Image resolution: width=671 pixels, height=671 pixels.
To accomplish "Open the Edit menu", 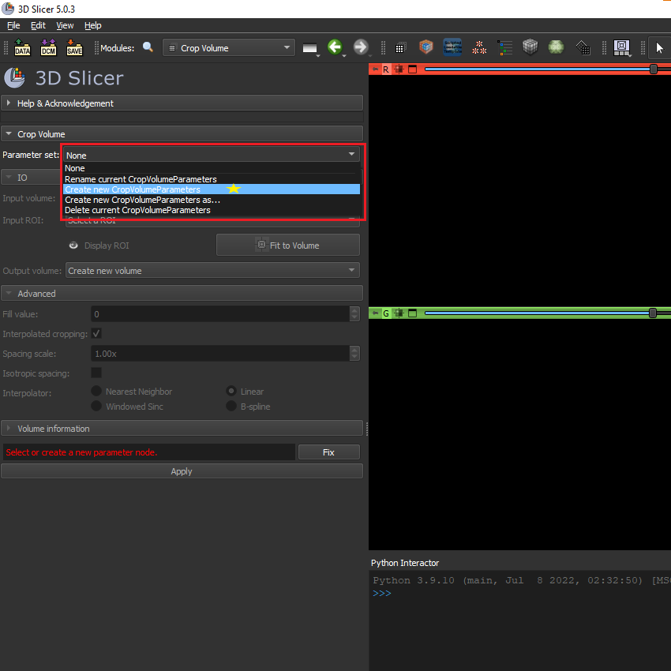I will click(x=38, y=25).
